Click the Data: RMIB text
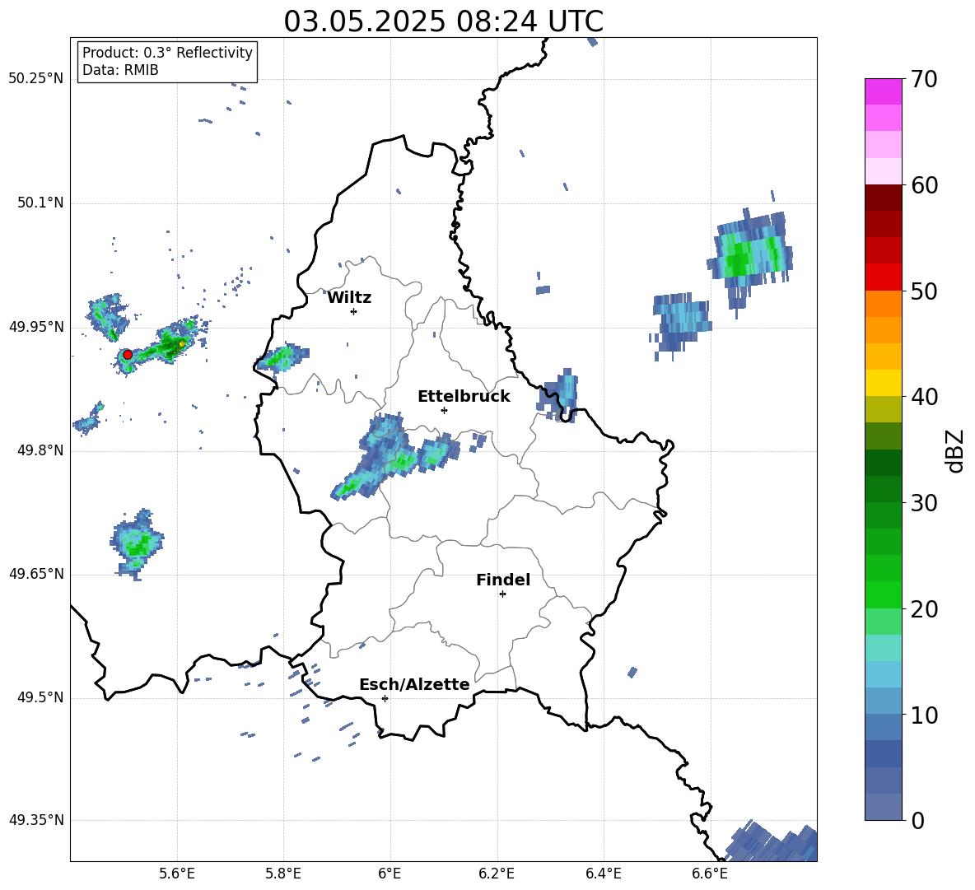975x890 pixels. pos(120,70)
